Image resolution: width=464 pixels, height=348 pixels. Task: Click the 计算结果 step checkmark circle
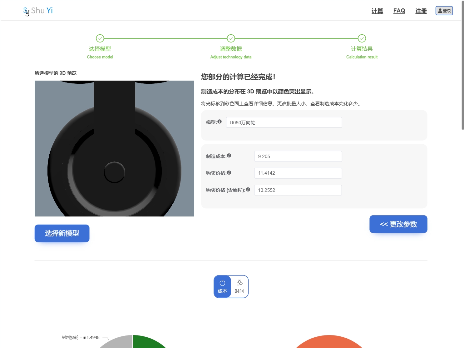[x=362, y=38]
